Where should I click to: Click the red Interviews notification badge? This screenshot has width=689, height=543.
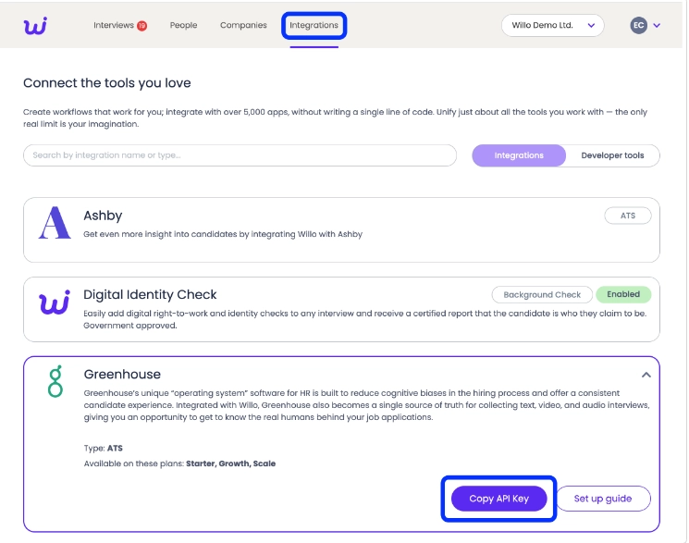141,26
